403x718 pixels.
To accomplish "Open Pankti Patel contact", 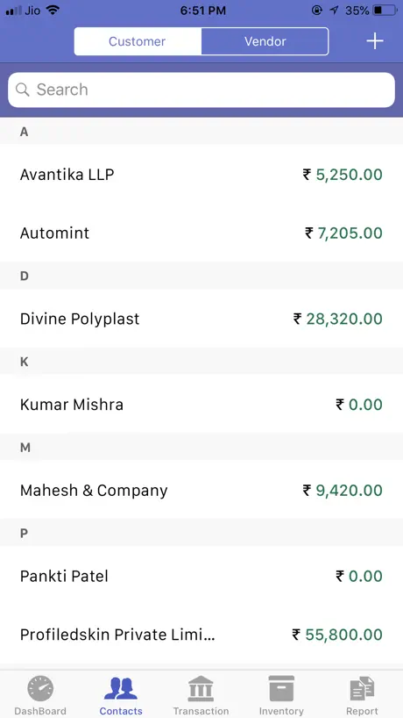I will point(201,576).
